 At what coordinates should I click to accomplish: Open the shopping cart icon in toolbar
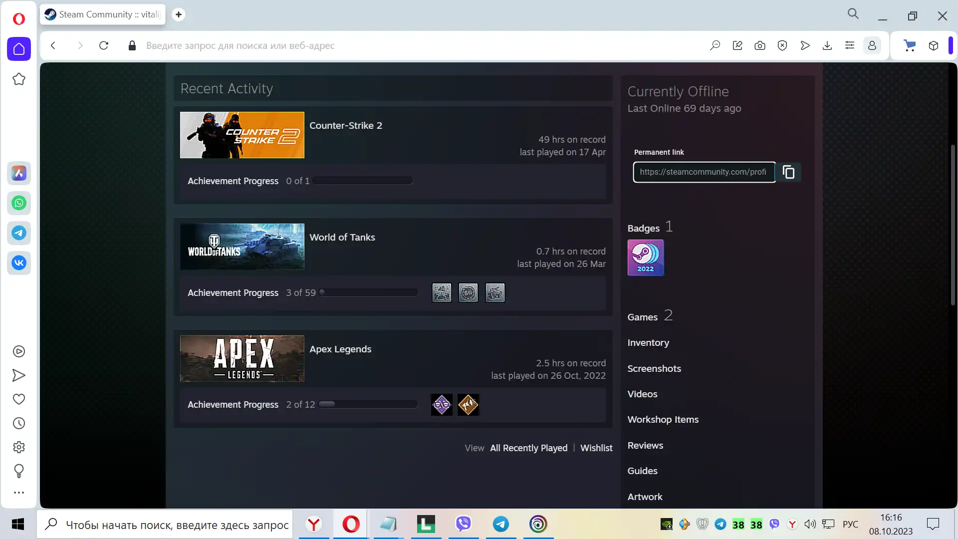pos(910,45)
